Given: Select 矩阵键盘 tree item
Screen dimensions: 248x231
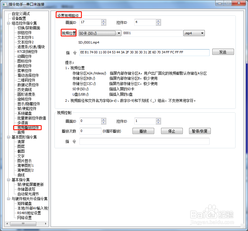Looking at the screenshot, I should click(24, 204).
